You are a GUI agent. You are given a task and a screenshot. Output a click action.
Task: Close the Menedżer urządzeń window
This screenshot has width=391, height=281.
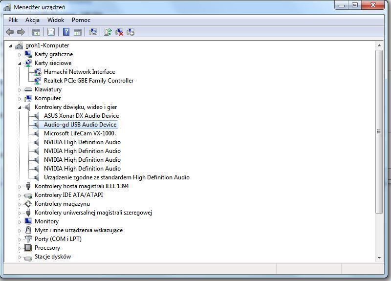coord(372,5)
